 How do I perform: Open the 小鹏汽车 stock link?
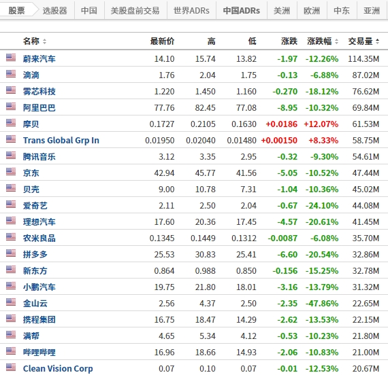click(39, 287)
